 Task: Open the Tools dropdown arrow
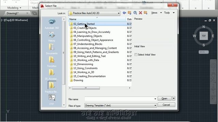(x=174, y=13)
